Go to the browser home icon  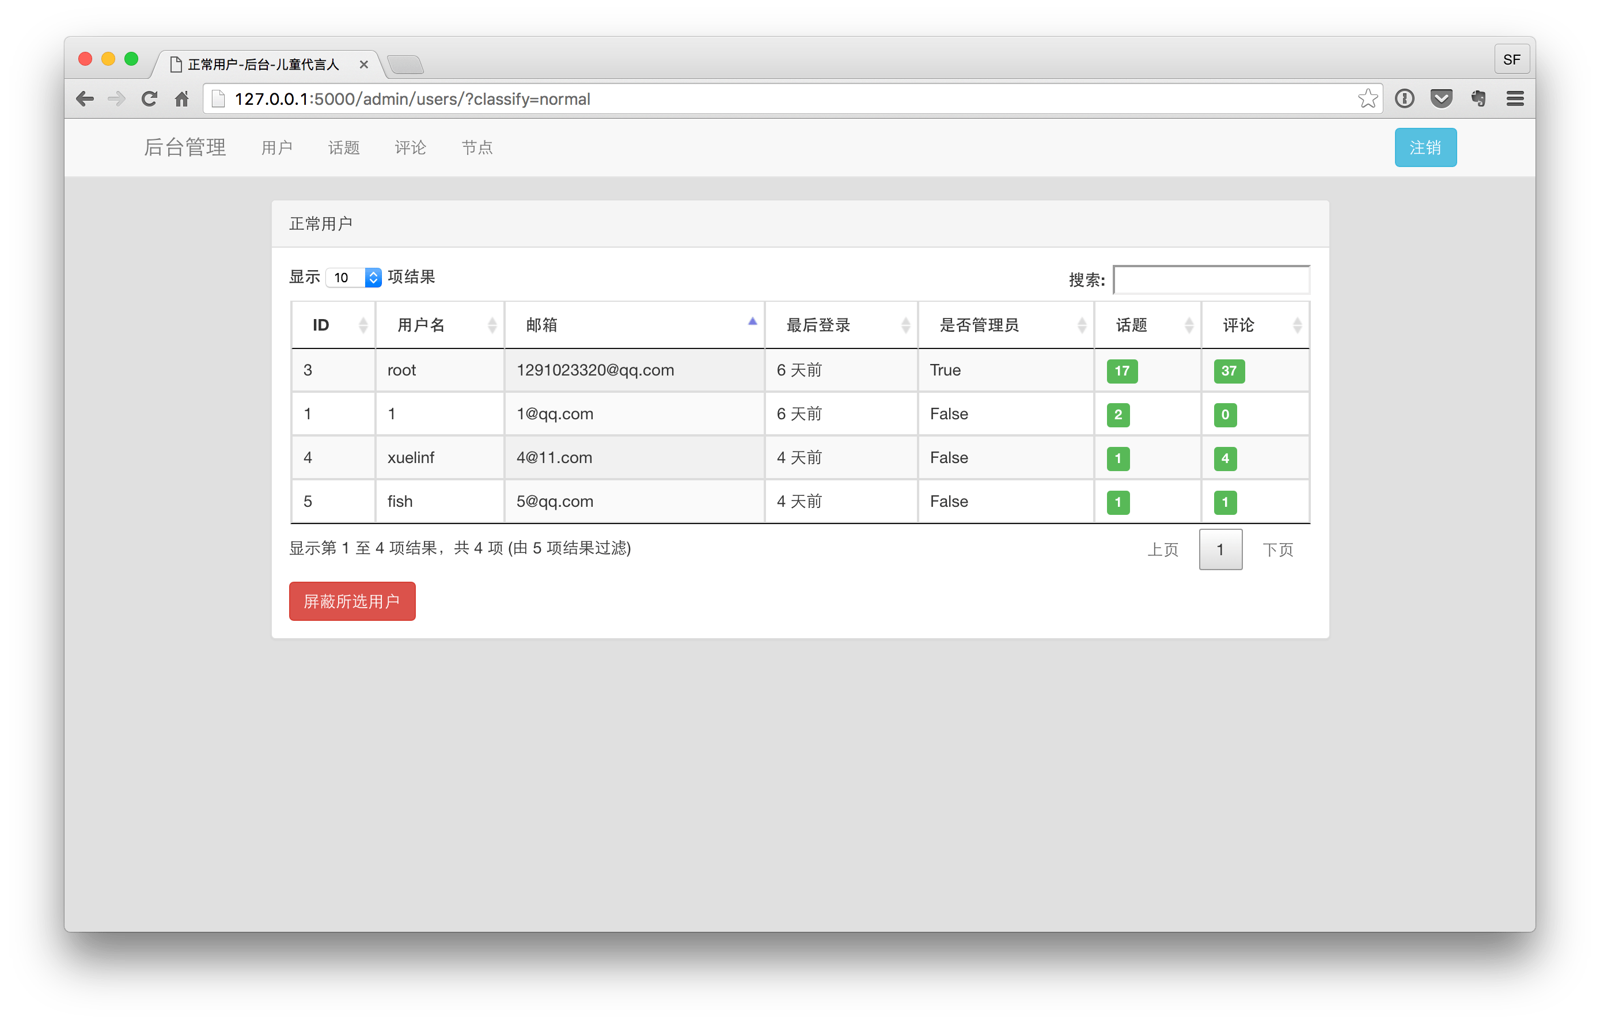pyautogui.click(x=181, y=99)
